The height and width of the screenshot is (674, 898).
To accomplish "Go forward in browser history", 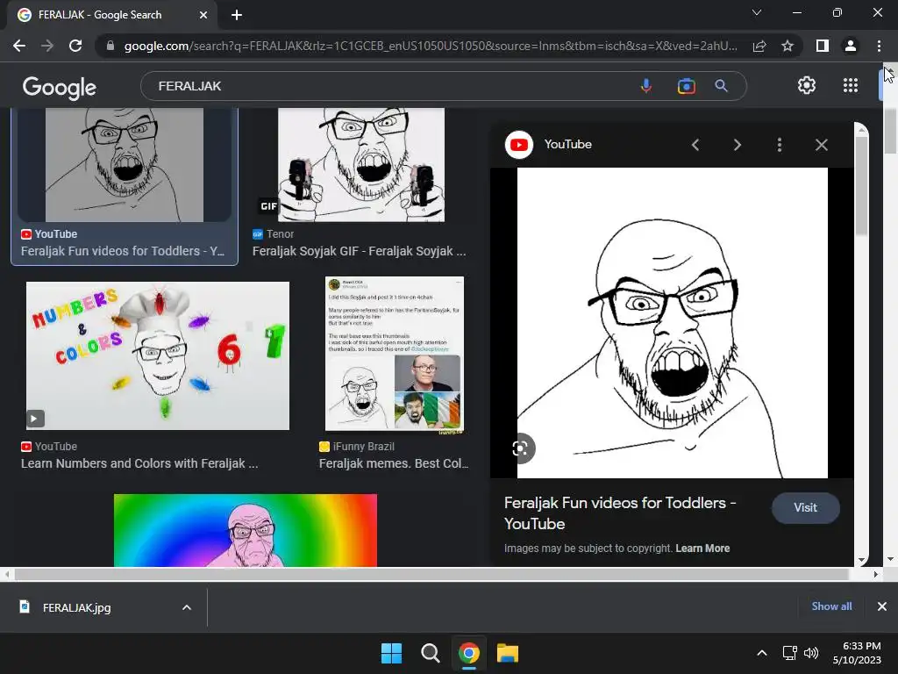I will tap(47, 46).
